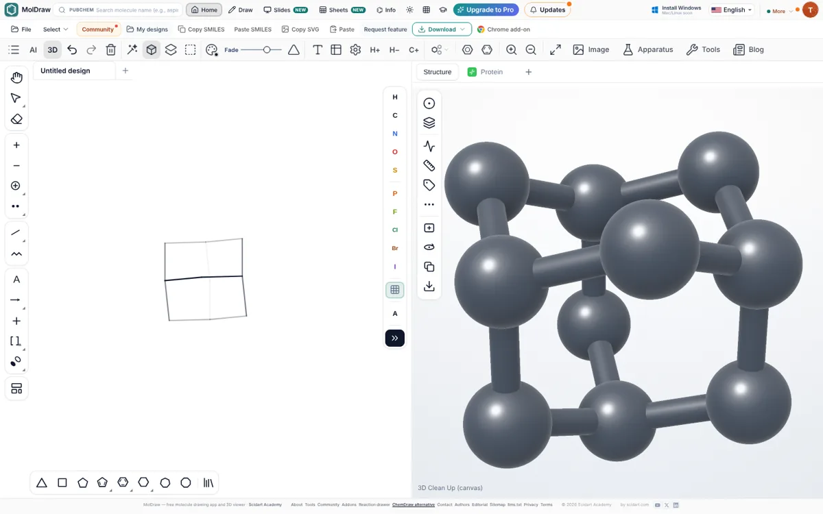Open the color palette dropdown icon
Image resolution: width=823 pixels, height=514 pixels.
(212, 50)
